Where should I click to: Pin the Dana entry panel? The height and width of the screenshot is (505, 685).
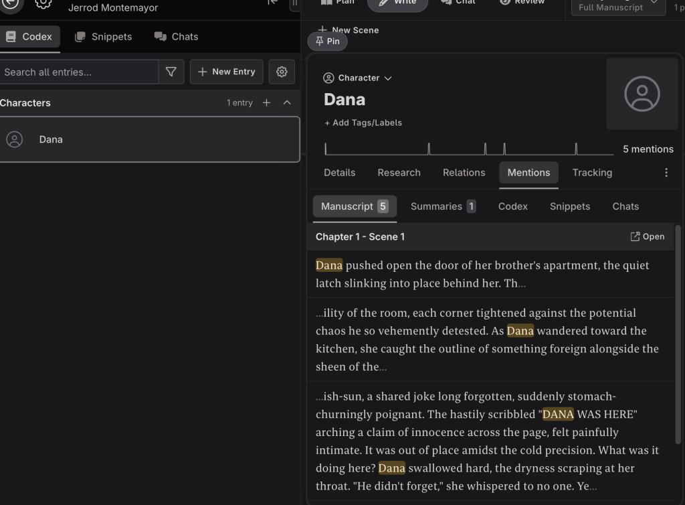tap(328, 41)
